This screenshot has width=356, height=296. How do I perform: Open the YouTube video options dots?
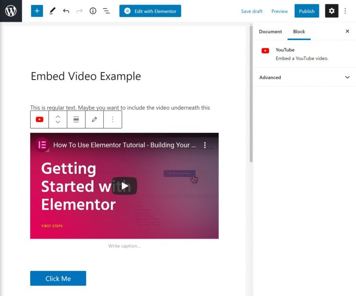pos(205,145)
